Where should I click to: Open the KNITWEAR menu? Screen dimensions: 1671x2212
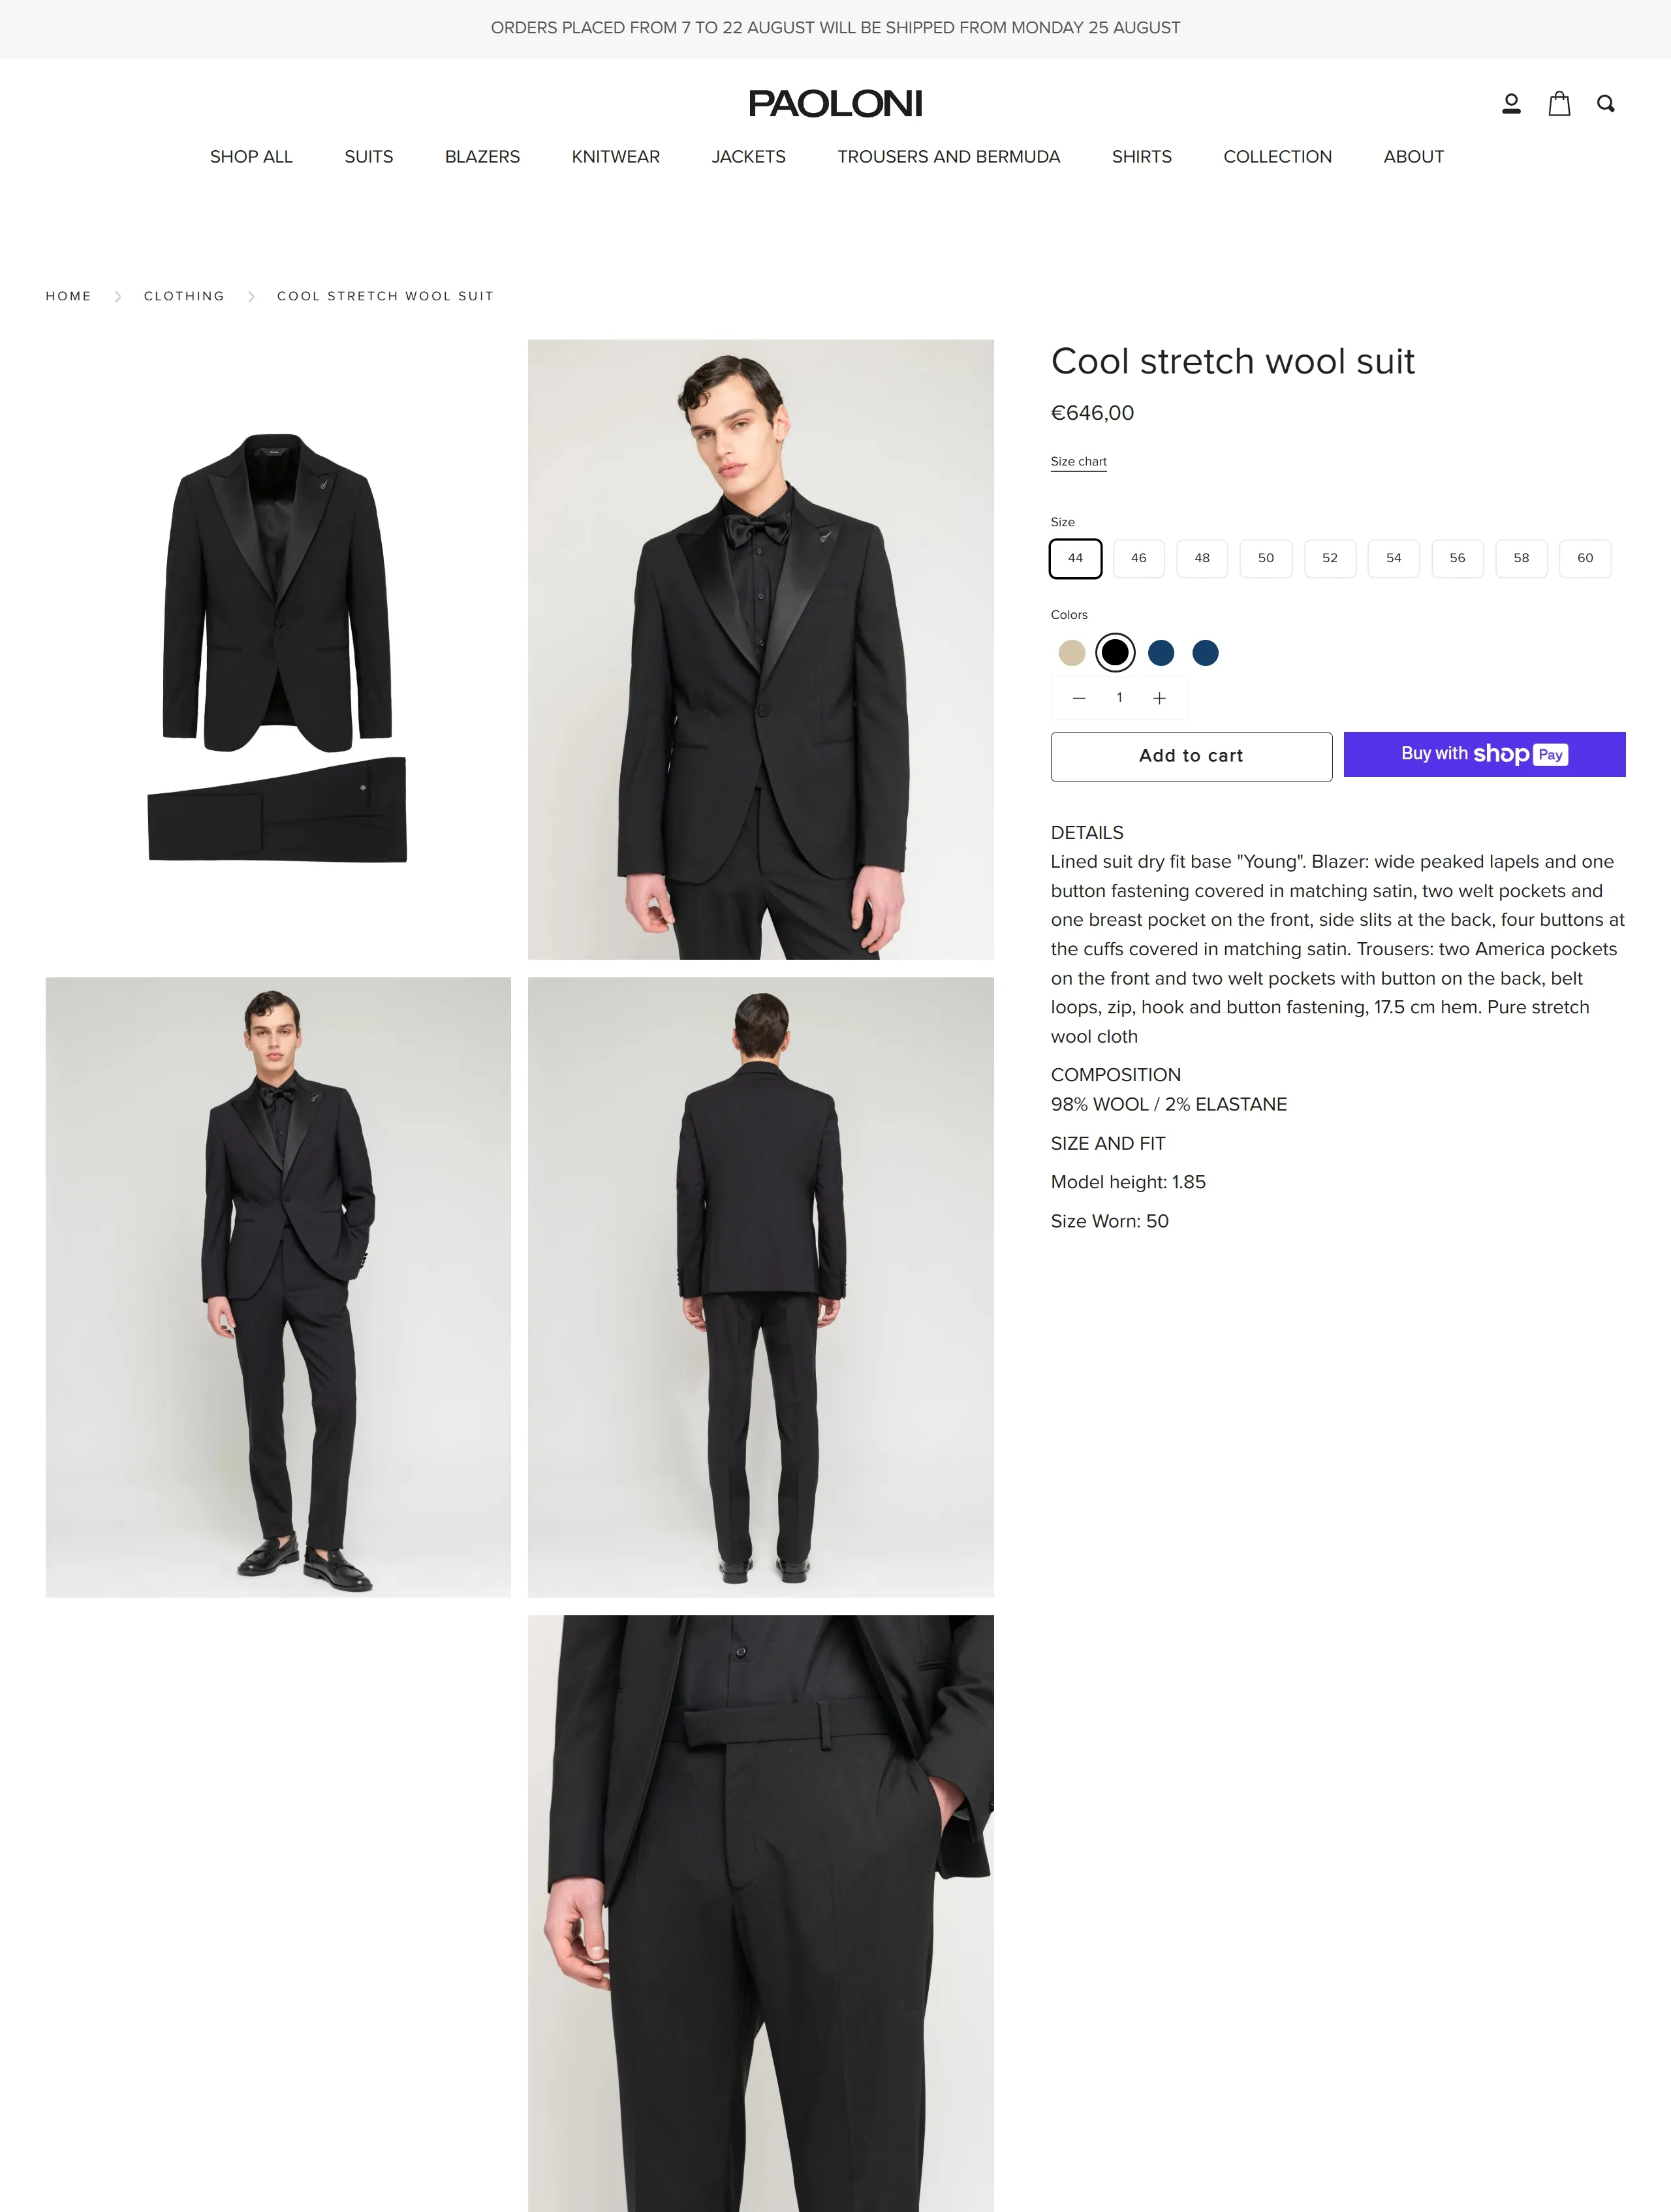click(615, 157)
